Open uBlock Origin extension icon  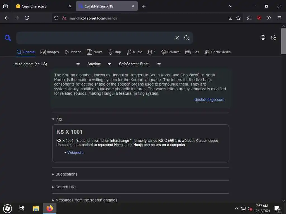[x=259, y=18]
